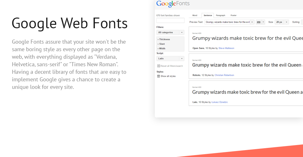The height and width of the screenshot is (157, 303).
Task: Open the preview text dropdown arrow
Action: (x=252, y=22)
